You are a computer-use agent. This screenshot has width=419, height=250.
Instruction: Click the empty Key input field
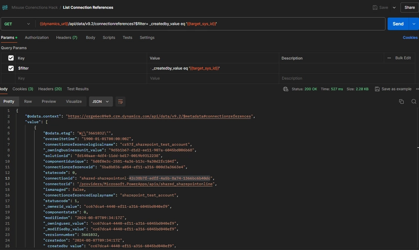[79, 78]
